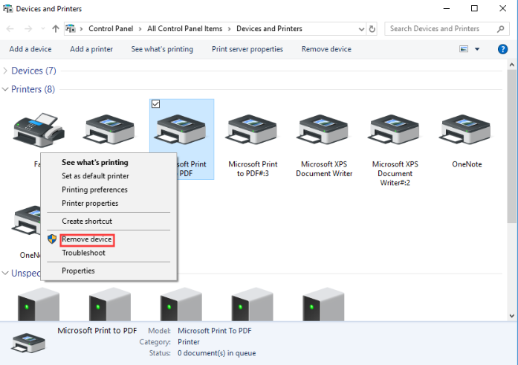Click Print server properties in toolbar

coord(247,49)
